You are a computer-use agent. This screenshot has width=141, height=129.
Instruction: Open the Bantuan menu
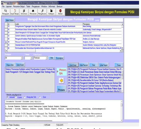coord(60,6)
